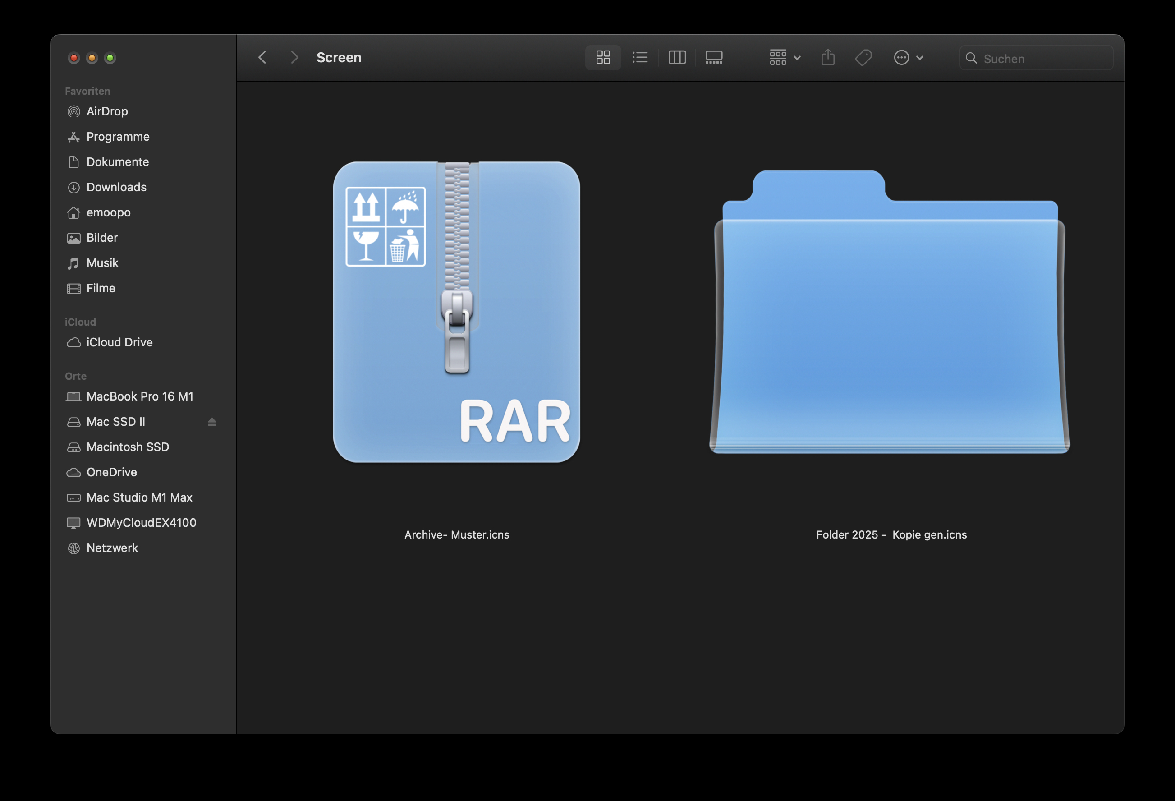Switch to list view

[x=639, y=58]
